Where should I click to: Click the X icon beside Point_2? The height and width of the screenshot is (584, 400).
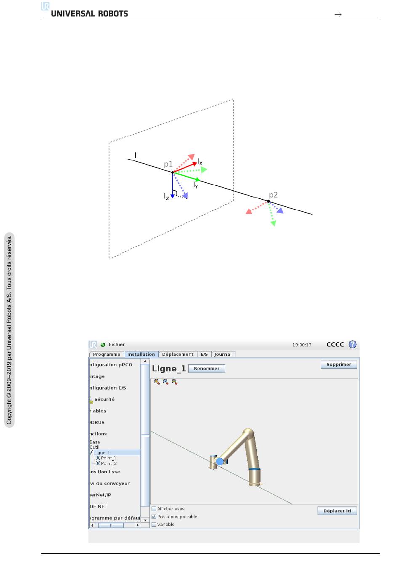[x=98, y=463]
